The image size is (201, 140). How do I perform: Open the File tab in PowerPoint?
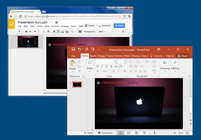pos(73,56)
